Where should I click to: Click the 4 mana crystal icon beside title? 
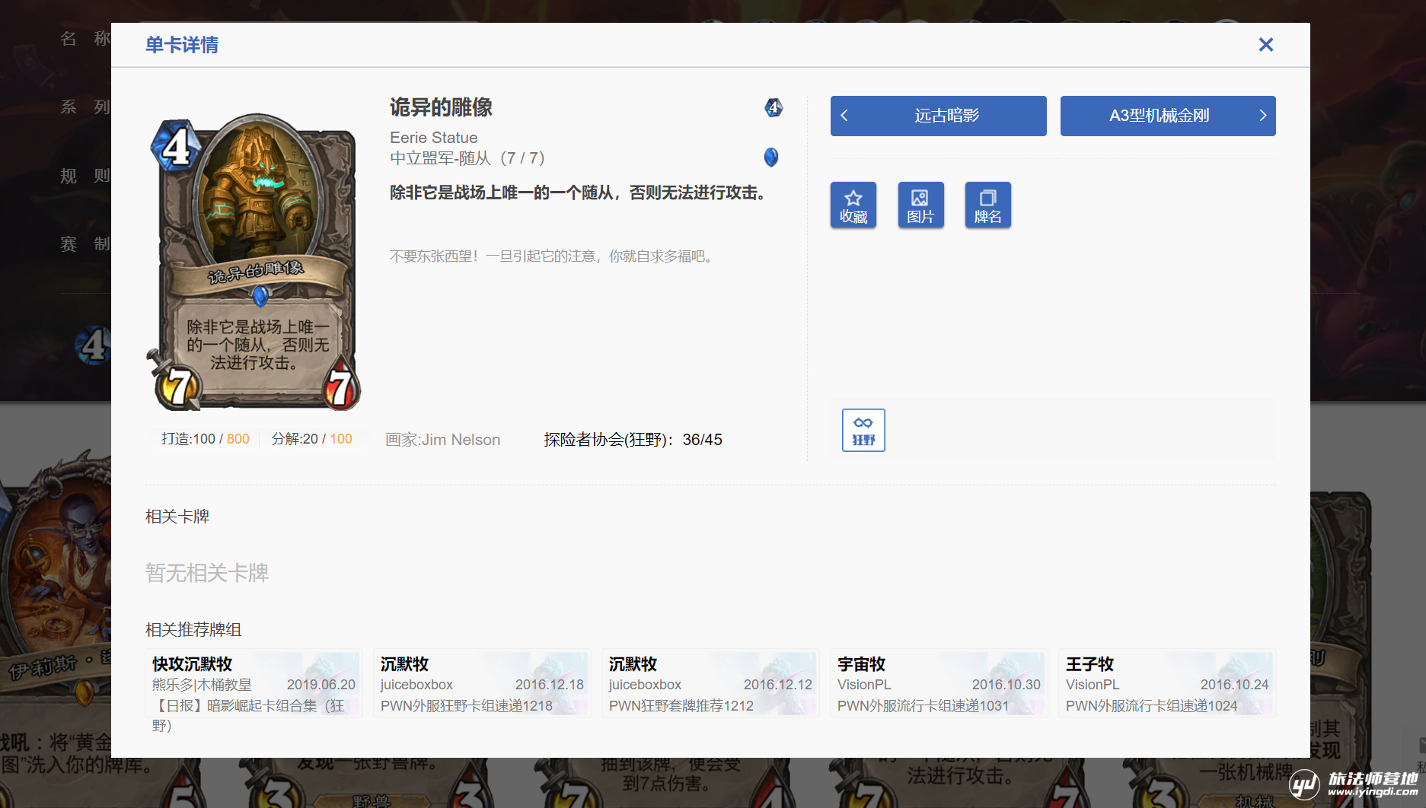point(773,107)
